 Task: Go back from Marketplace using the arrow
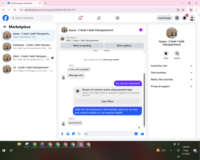point(5,27)
